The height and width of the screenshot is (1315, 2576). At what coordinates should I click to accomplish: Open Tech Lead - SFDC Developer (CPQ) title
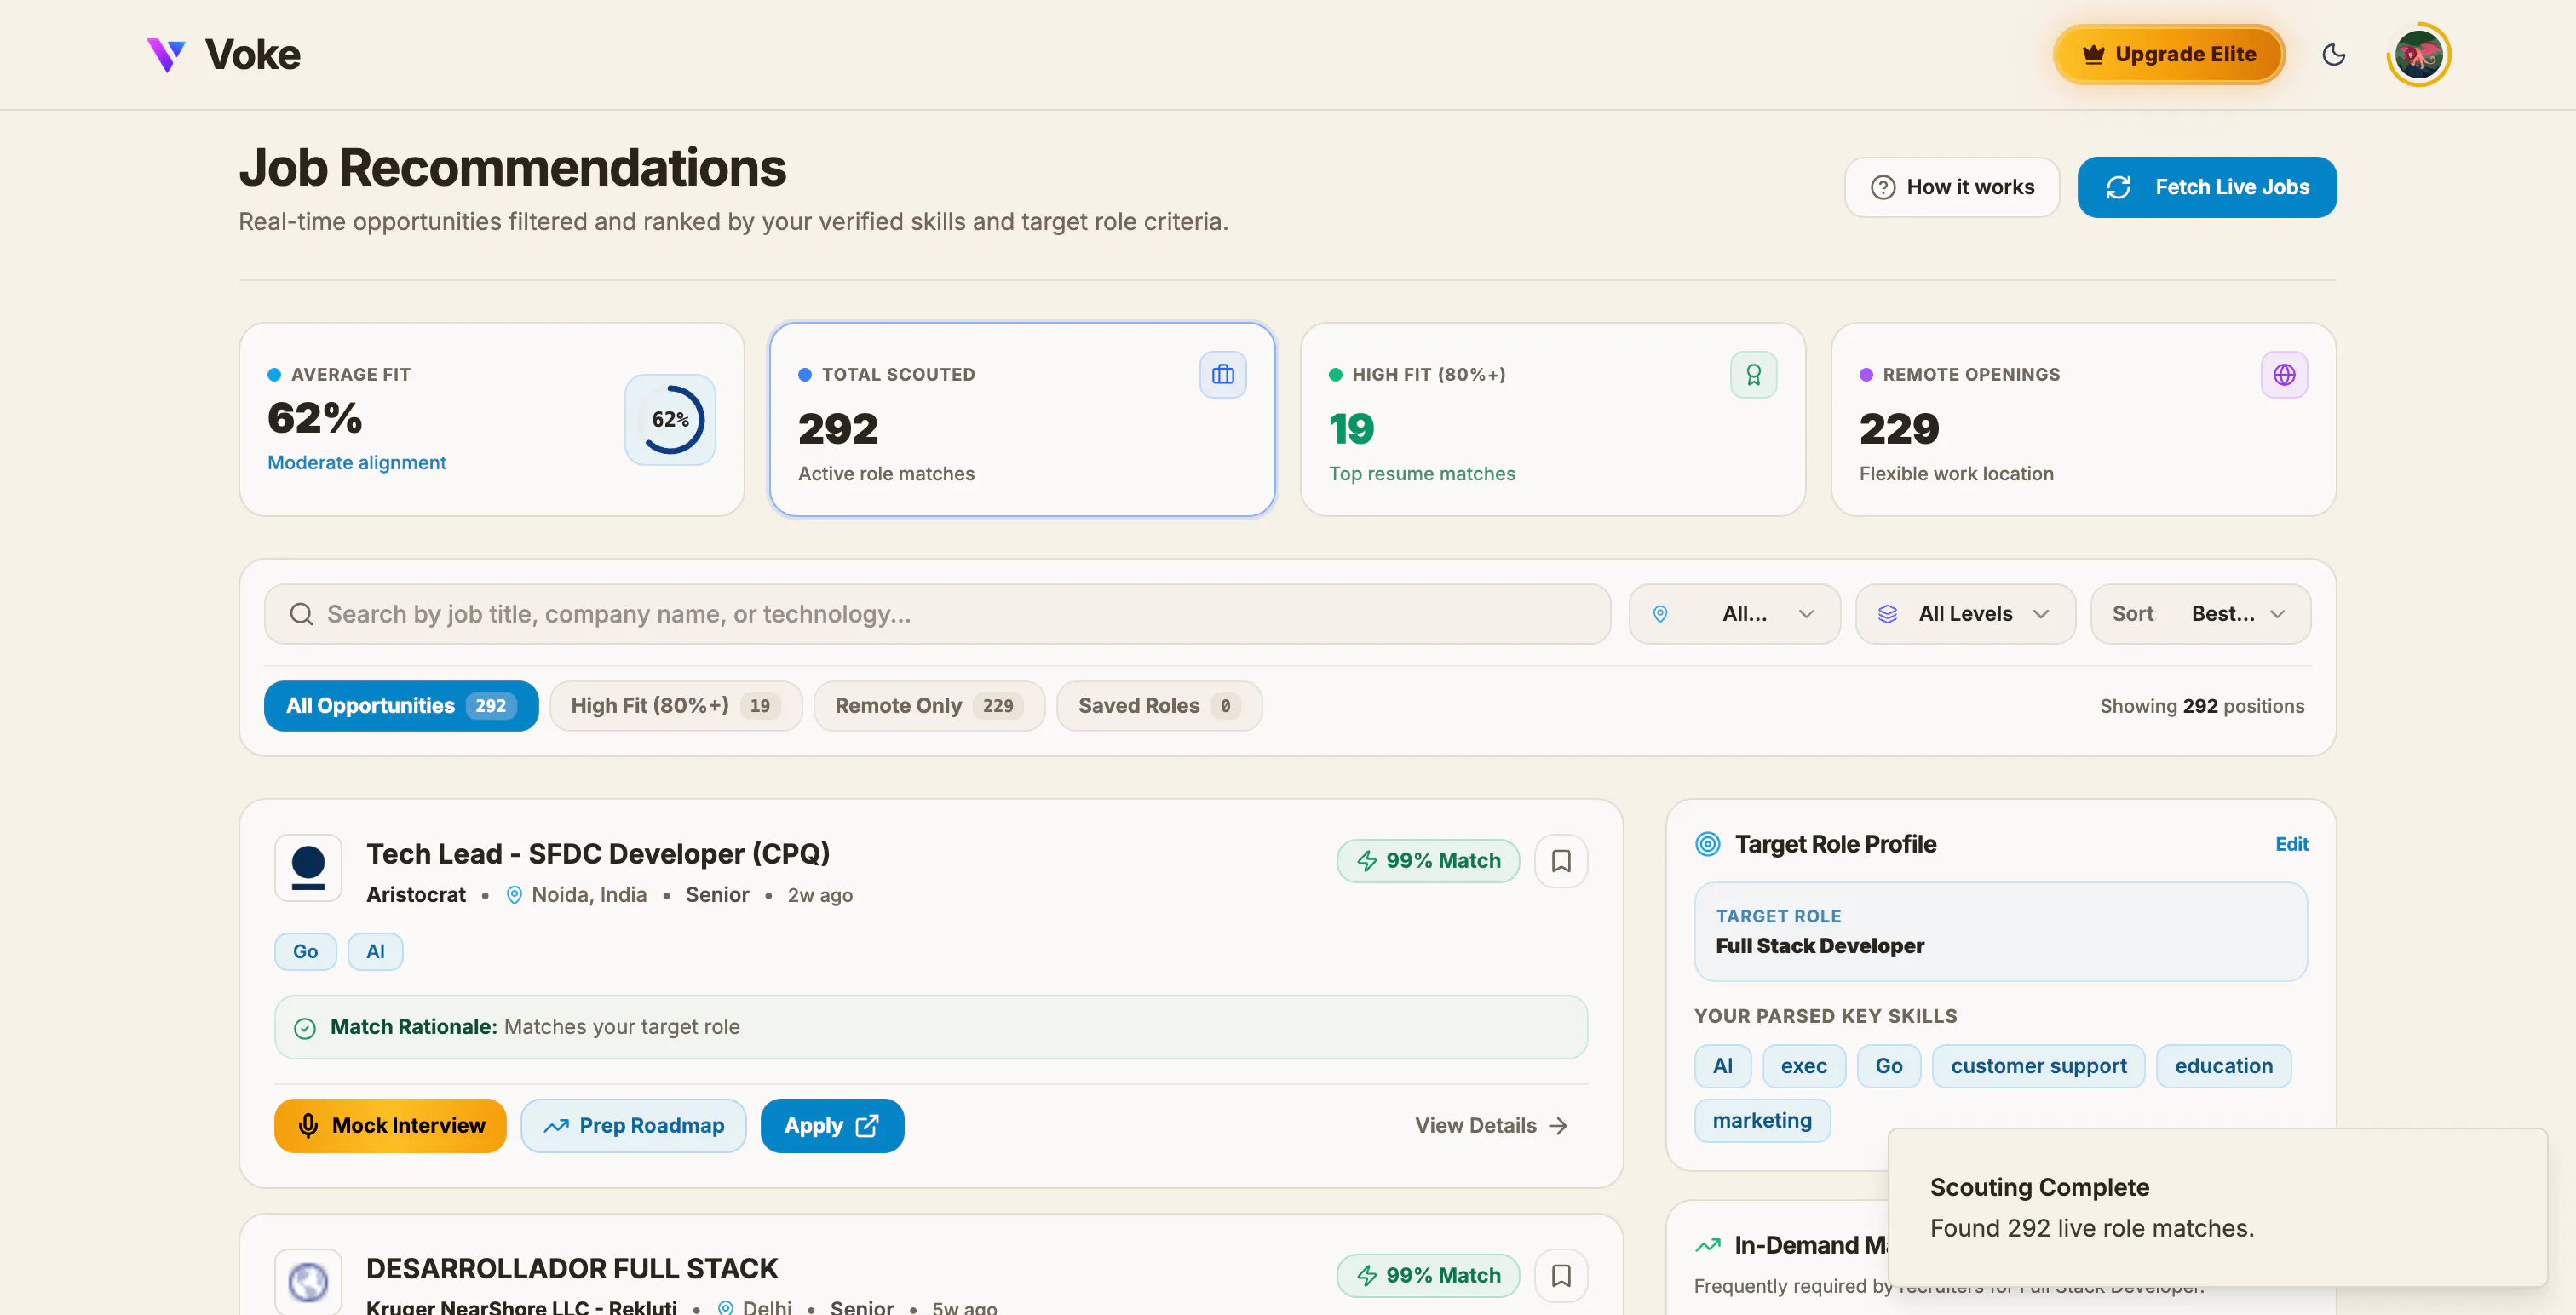(598, 853)
